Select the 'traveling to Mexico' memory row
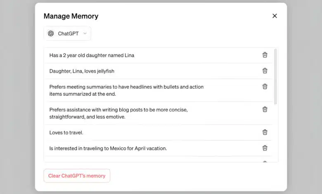This screenshot has width=322, height=194. coord(158,149)
